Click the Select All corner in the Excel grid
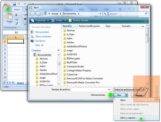This screenshot has width=161, height=122. 5,37
